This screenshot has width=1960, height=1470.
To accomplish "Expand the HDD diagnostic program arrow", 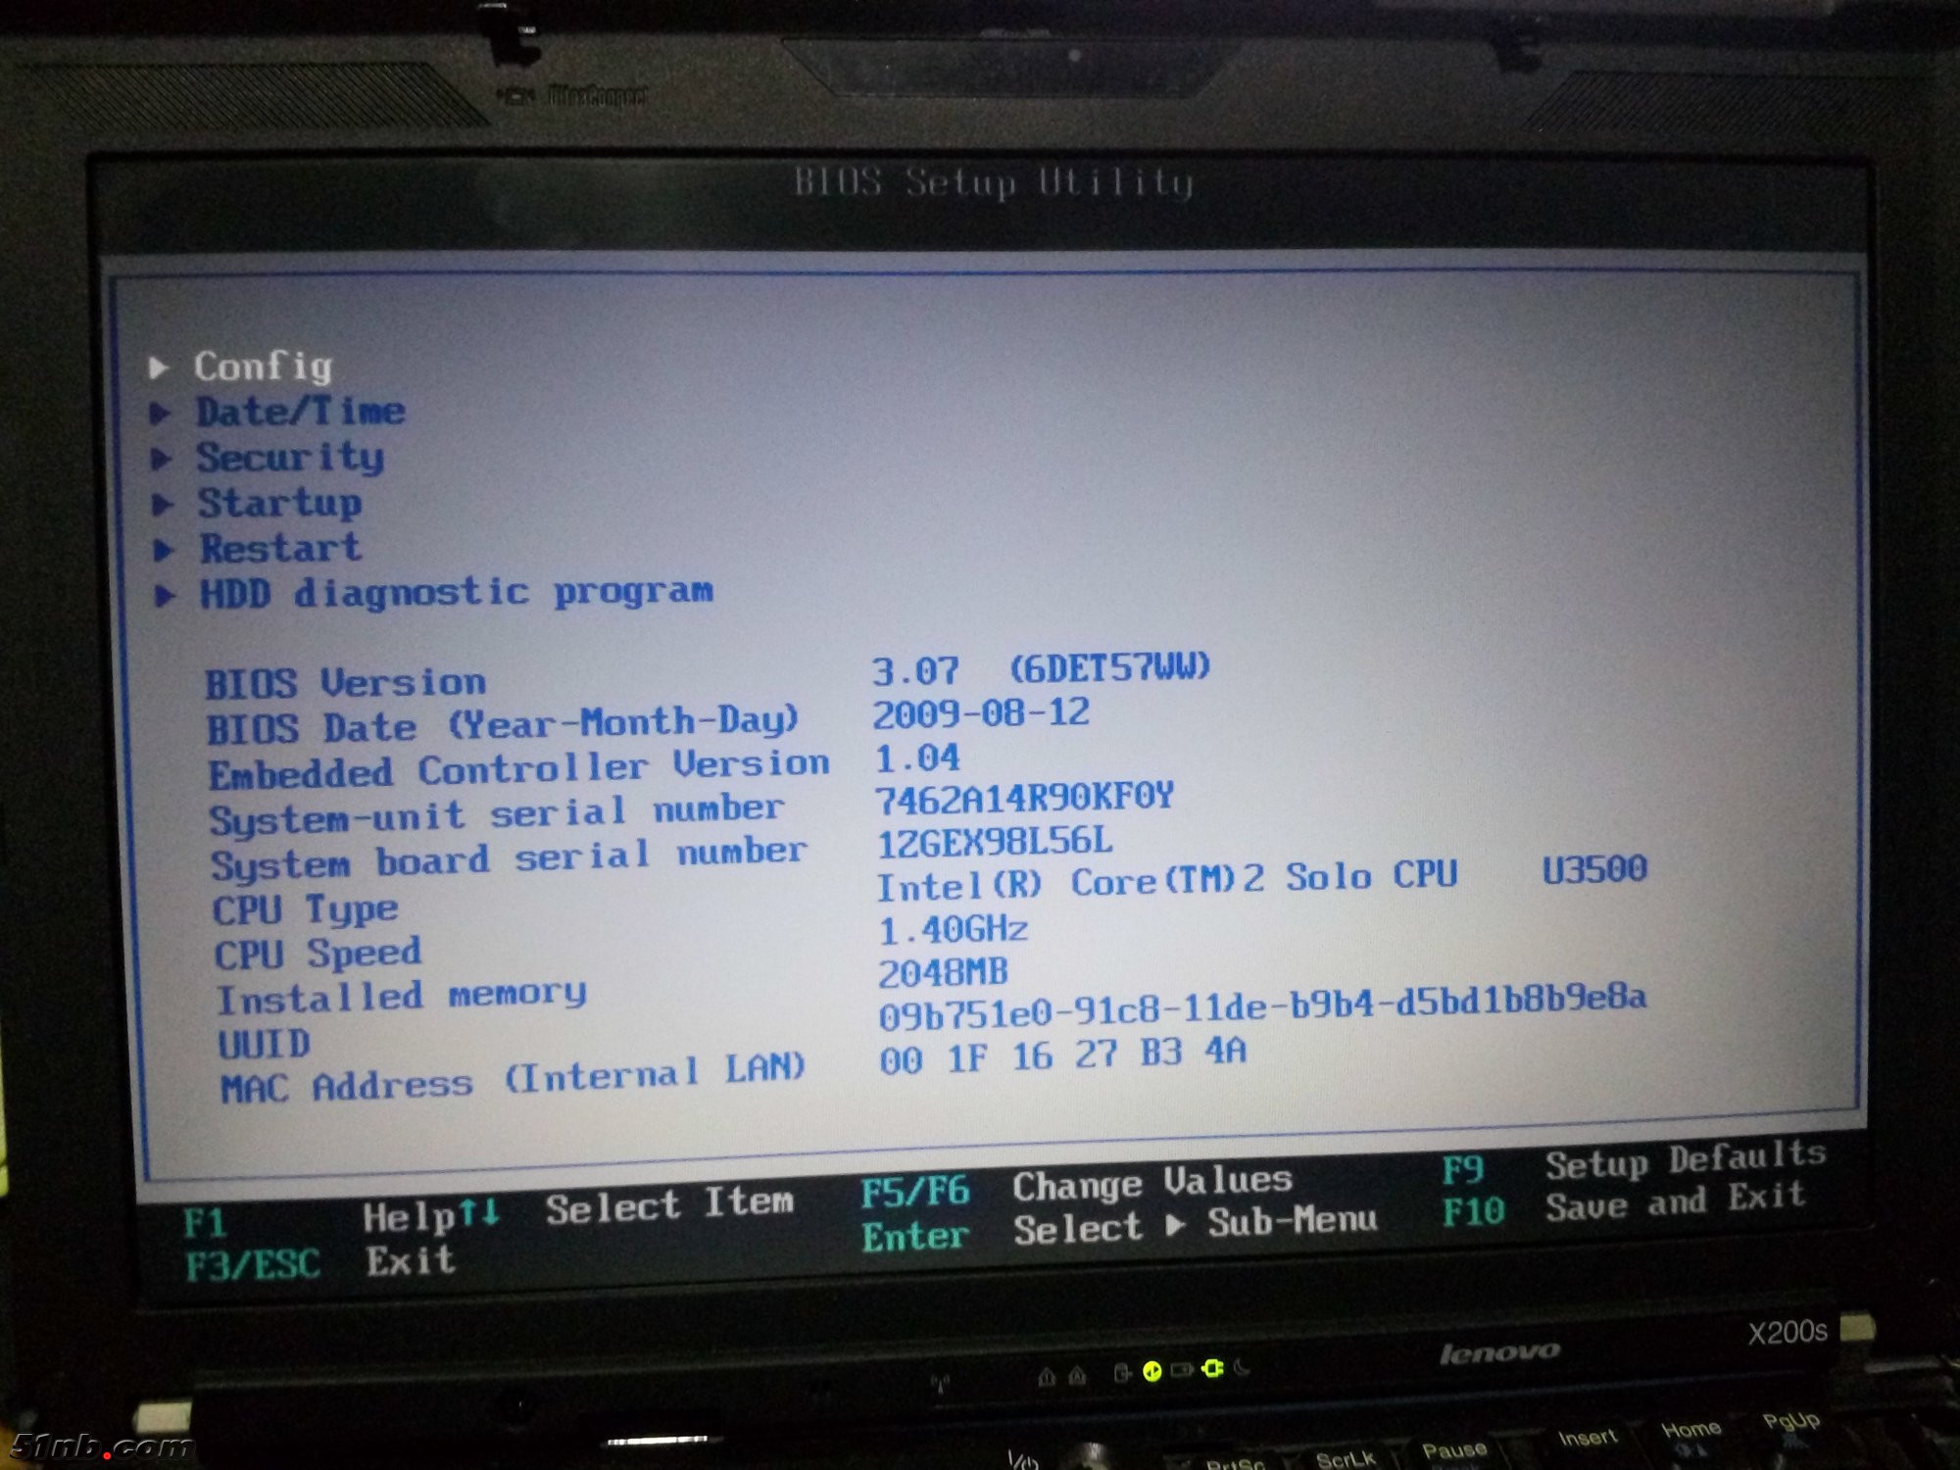I will click(165, 595).
